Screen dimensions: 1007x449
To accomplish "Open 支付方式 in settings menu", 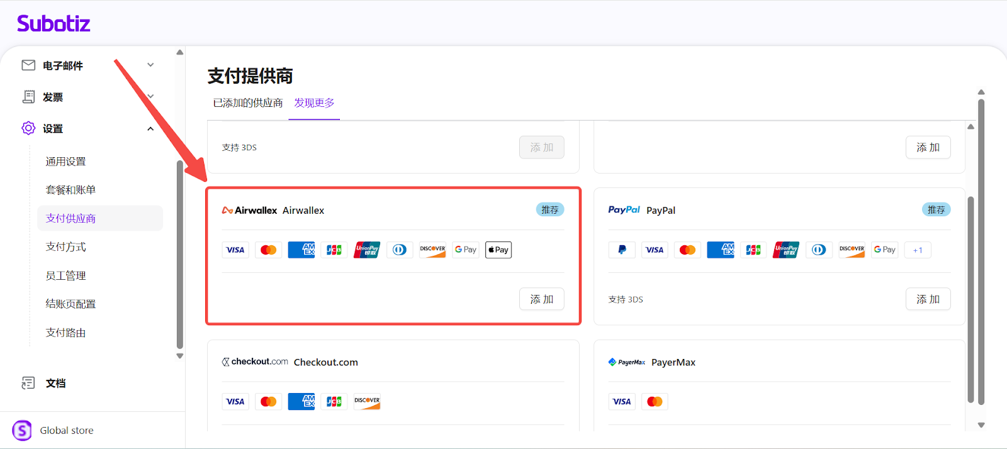I will [x=66, y=247].
